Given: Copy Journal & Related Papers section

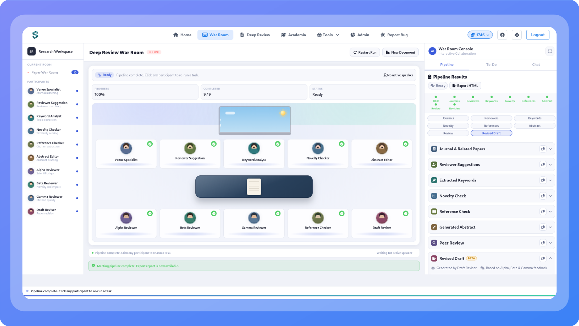Looking at the screenshot, I should click(x=543, y=149).
